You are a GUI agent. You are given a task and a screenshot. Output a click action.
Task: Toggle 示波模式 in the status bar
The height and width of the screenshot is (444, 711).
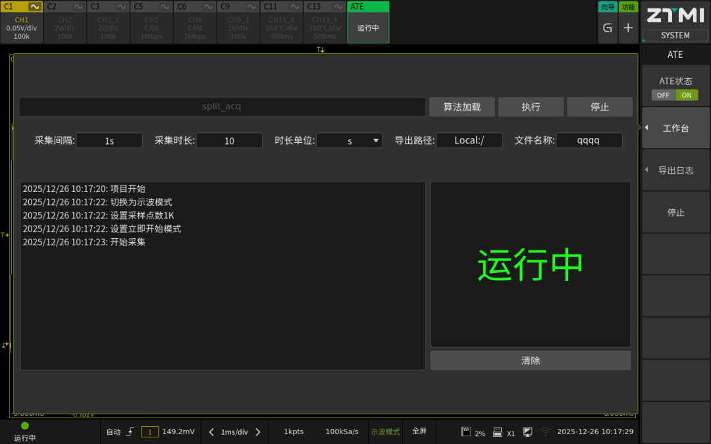pos(385,432)
